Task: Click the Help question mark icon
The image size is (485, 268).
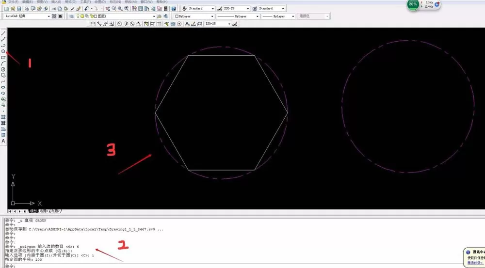Action: [x=174, y=9]
